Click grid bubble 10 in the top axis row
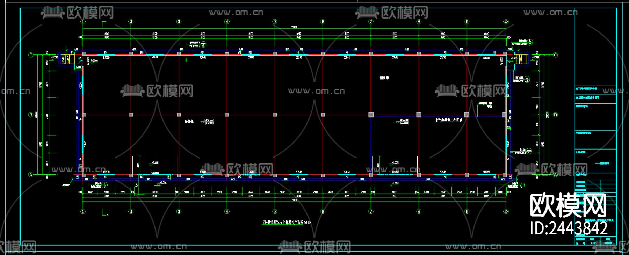629x255 pixels. (x=506, y=22)
